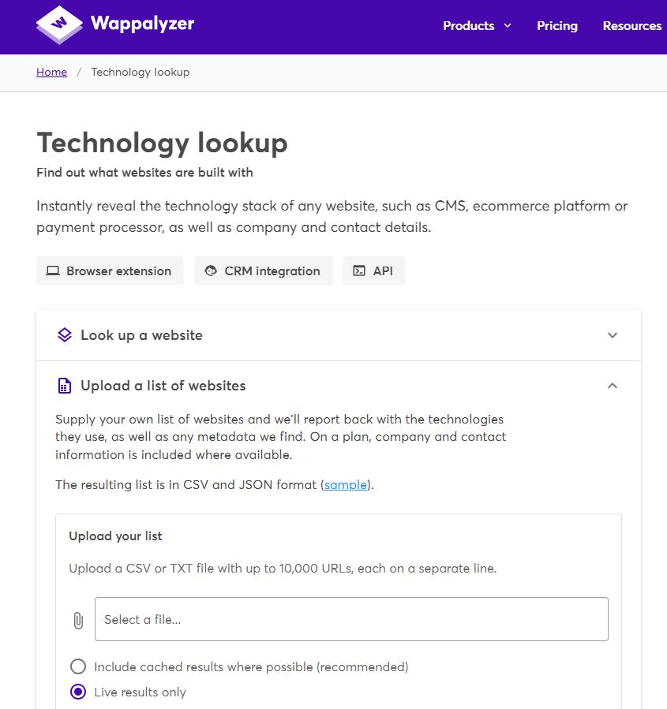Go to the Pricing page

(x=557, y=26)
